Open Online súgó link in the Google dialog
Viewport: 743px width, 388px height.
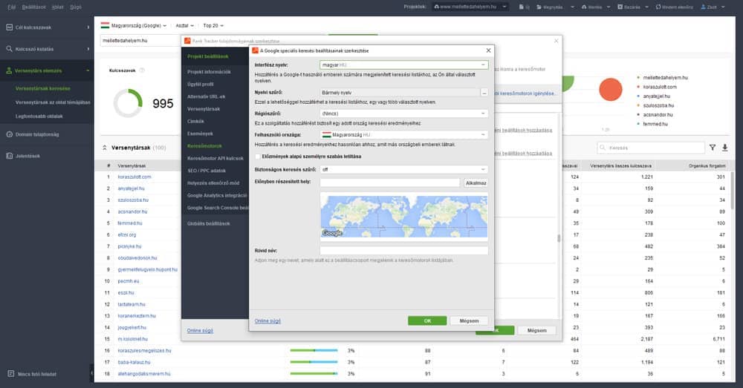(x=267, y=320)
